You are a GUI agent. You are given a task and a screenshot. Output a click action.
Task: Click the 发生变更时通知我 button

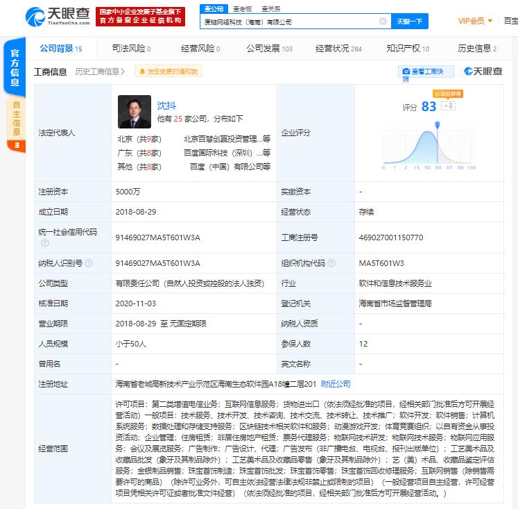point(169,72)
